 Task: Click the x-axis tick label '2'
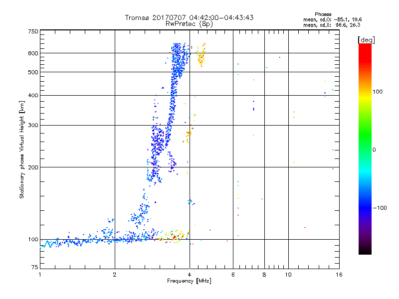pos(115,275)
